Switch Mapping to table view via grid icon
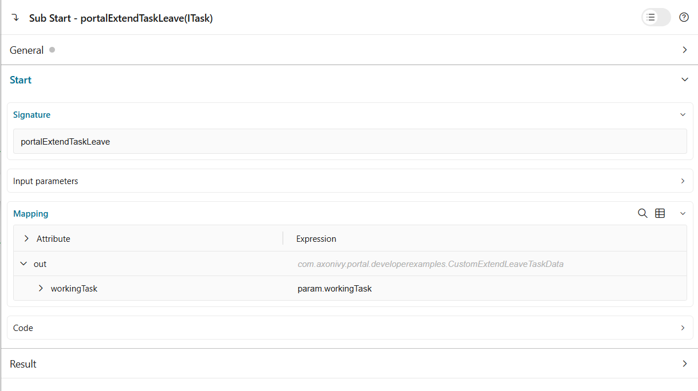 coord(660,213)
